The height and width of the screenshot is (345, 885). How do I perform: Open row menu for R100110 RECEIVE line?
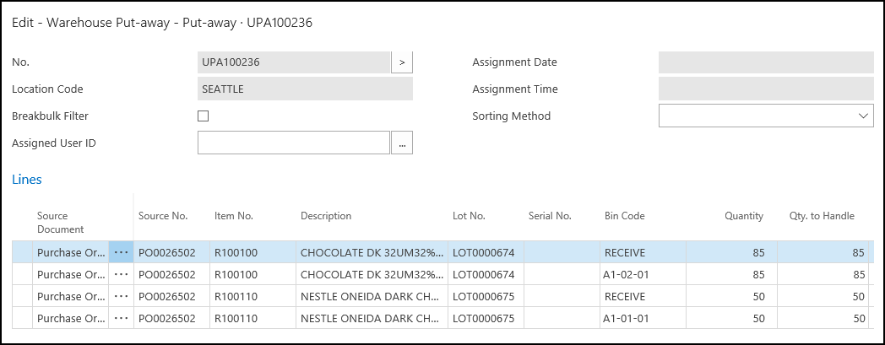tap(121, 296)
